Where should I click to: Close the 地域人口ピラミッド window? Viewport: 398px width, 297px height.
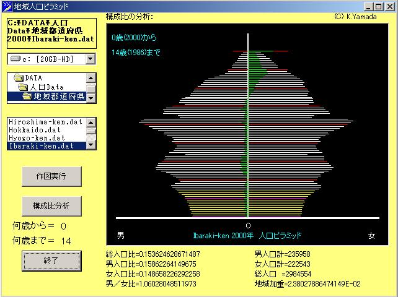(389, 7)
